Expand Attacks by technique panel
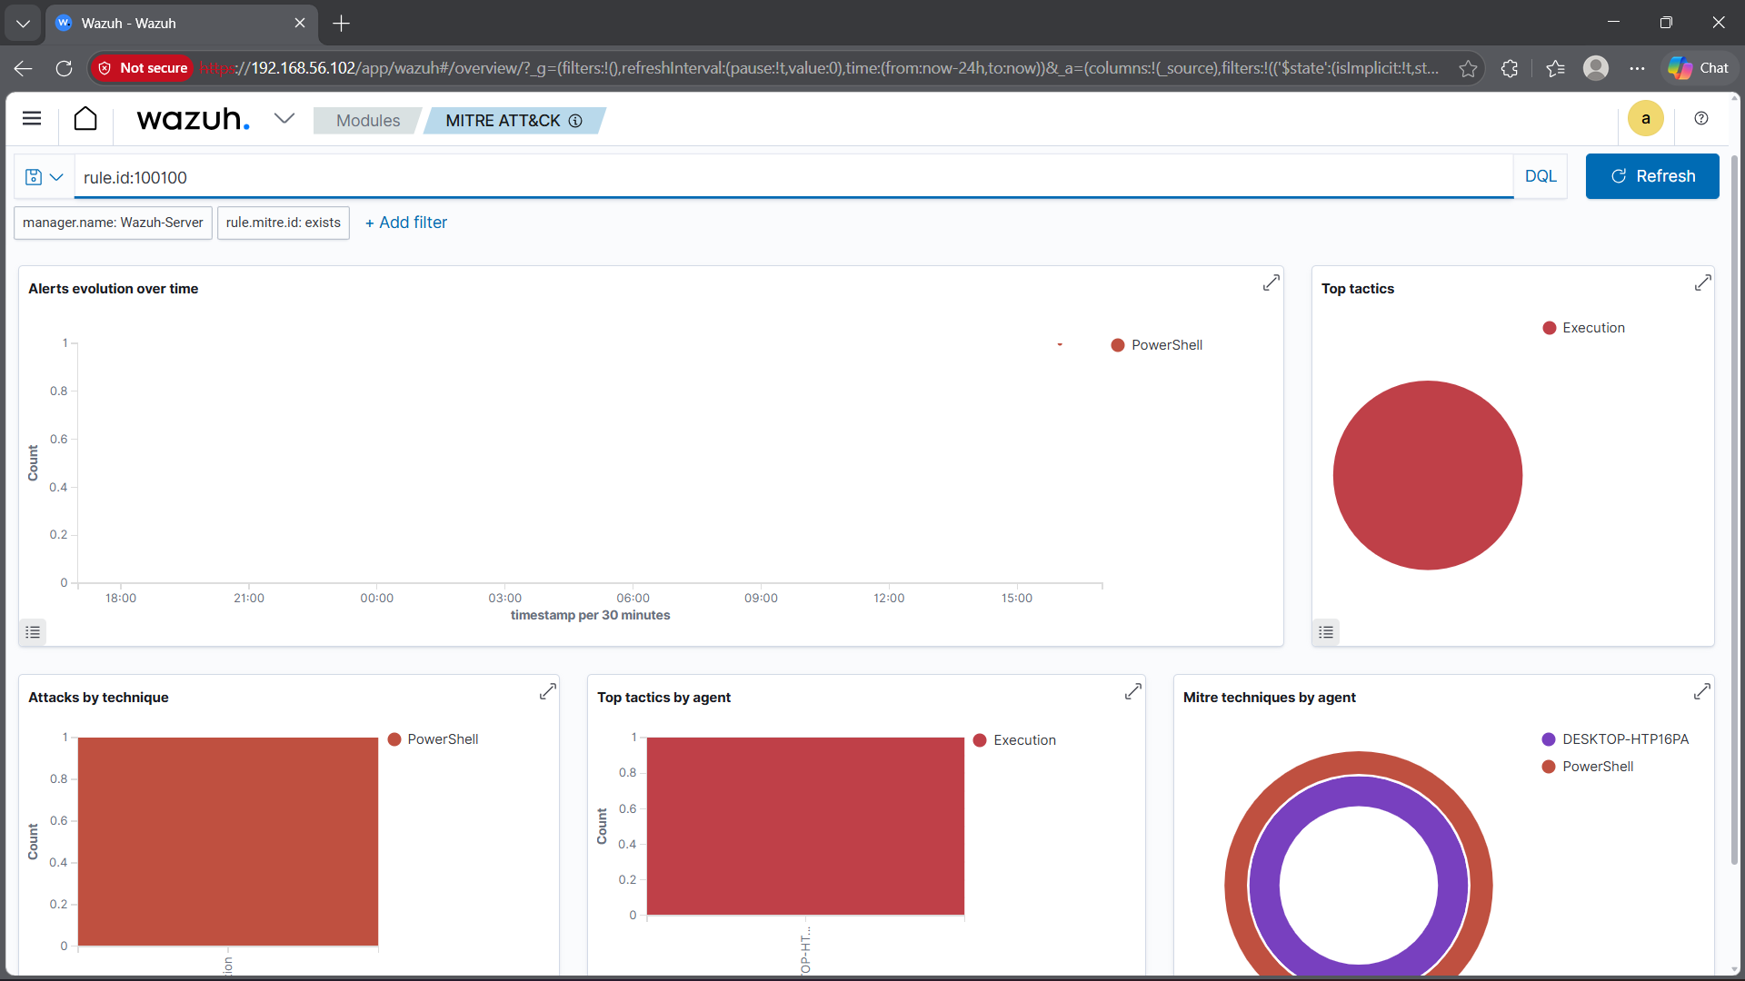The image size is (1745, 981). [547, 692]
